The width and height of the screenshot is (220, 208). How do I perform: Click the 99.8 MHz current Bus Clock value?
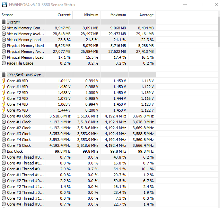[x=63, y=151]
